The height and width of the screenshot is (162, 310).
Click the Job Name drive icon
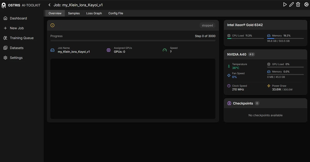coord(52,50)
